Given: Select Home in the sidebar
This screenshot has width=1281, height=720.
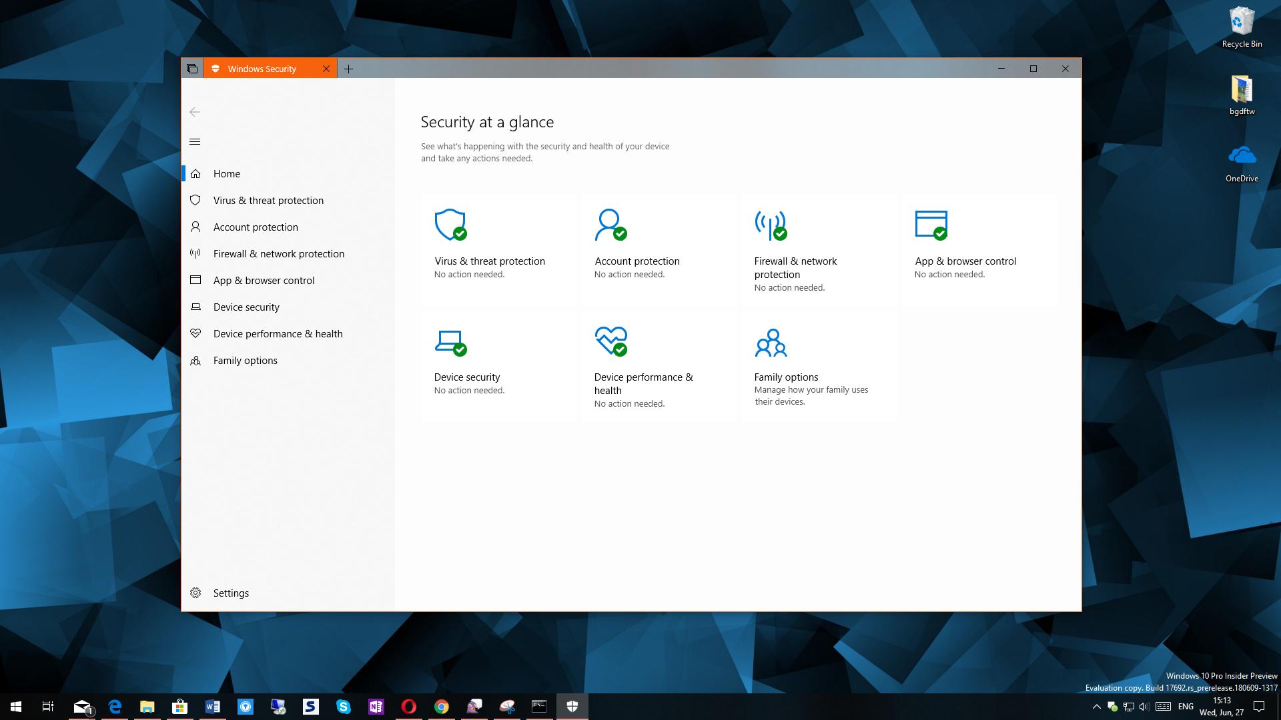Looking at the screenshot, I should coord(288,173).
